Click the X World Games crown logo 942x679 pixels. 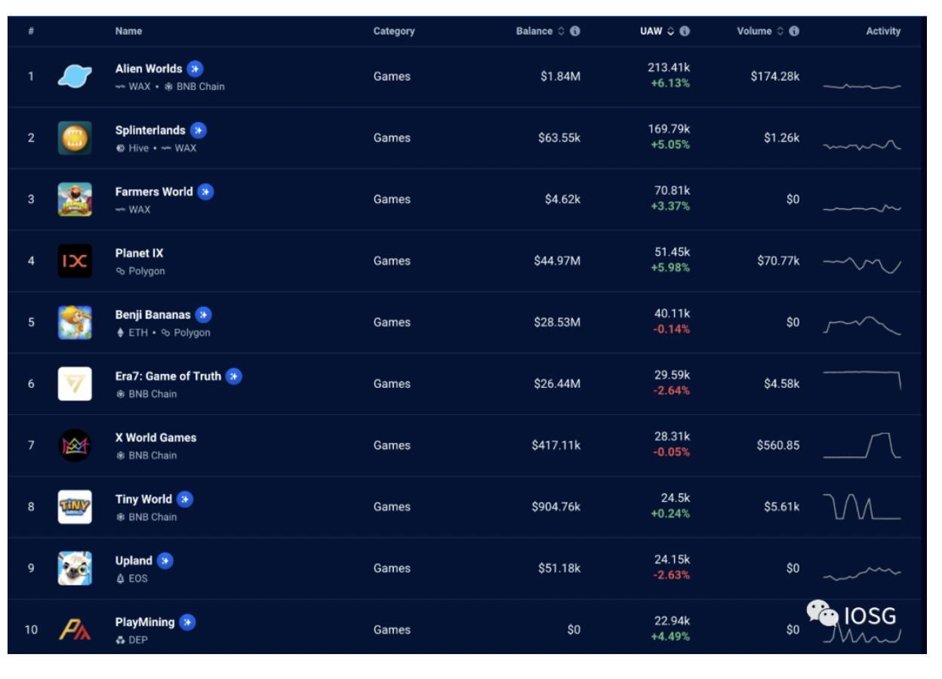point(75,445)
